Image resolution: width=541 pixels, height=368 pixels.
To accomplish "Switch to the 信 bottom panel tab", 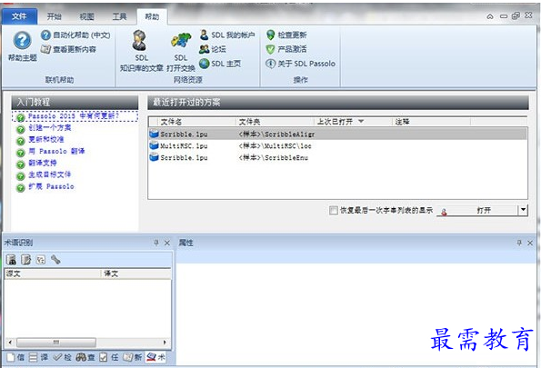I will click(15, 357).
